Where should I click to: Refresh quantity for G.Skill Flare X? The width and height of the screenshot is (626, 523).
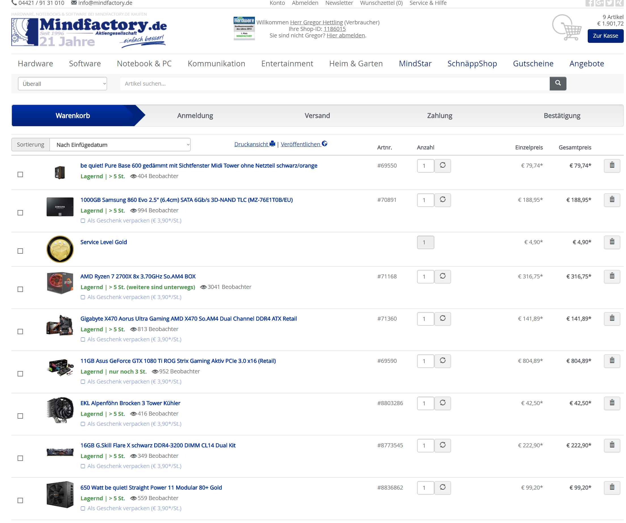pyautogui.click(x=443, y=446)
